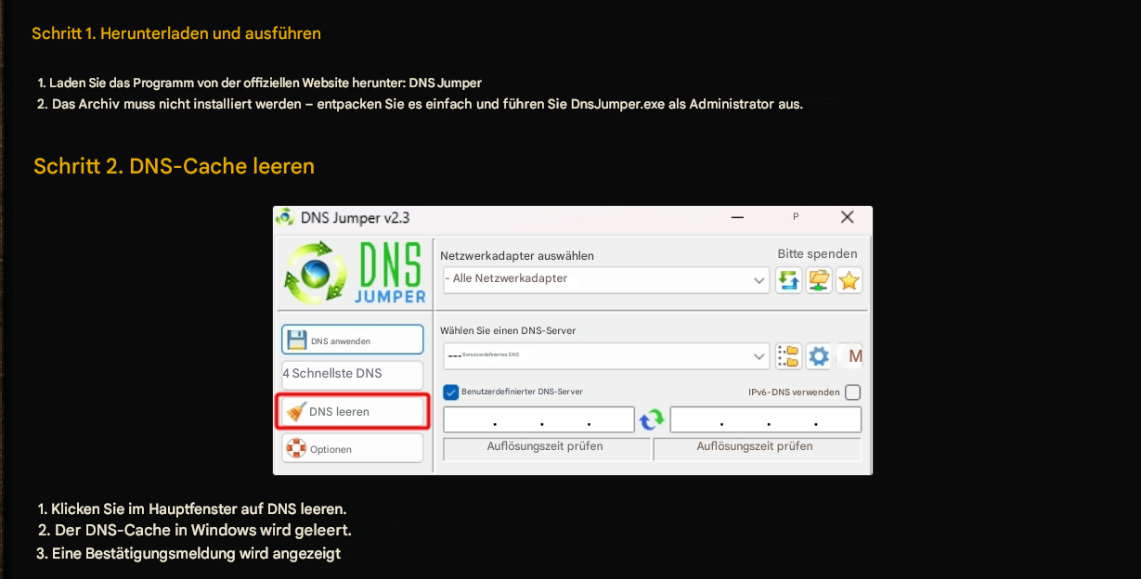
Task: Enable the IPv6-DNS verwenden checkbox
Action: (x=852, y=392)
